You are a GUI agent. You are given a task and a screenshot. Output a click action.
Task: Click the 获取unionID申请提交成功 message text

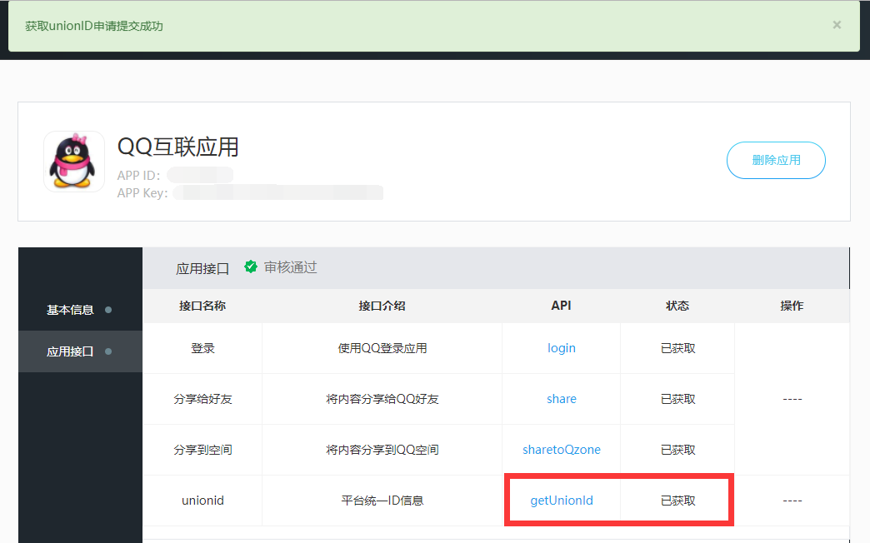[x=94, y=26]
